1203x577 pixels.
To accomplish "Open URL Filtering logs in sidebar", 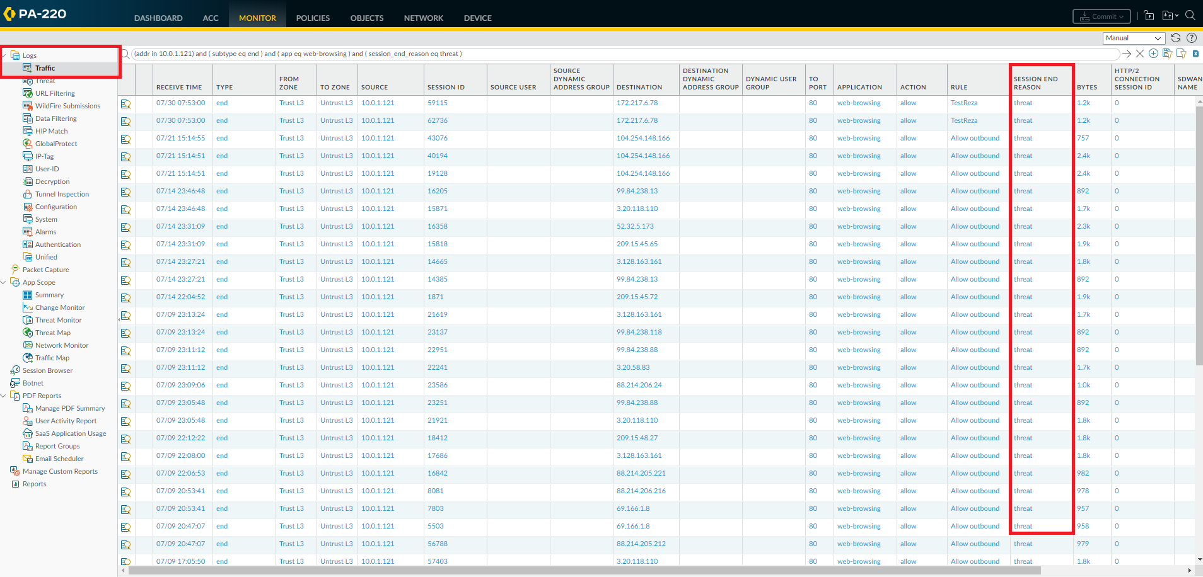I will [x=55, y=93].
